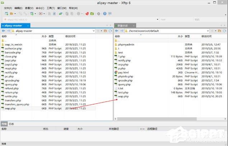Open the 窗口(W) menu
This screenshot has width=228, height=146.
pyautogui.click(x=62, y=8)
